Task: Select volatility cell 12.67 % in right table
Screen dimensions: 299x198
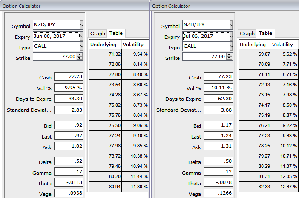Action: pyautogui.click(x=285, y=187)
